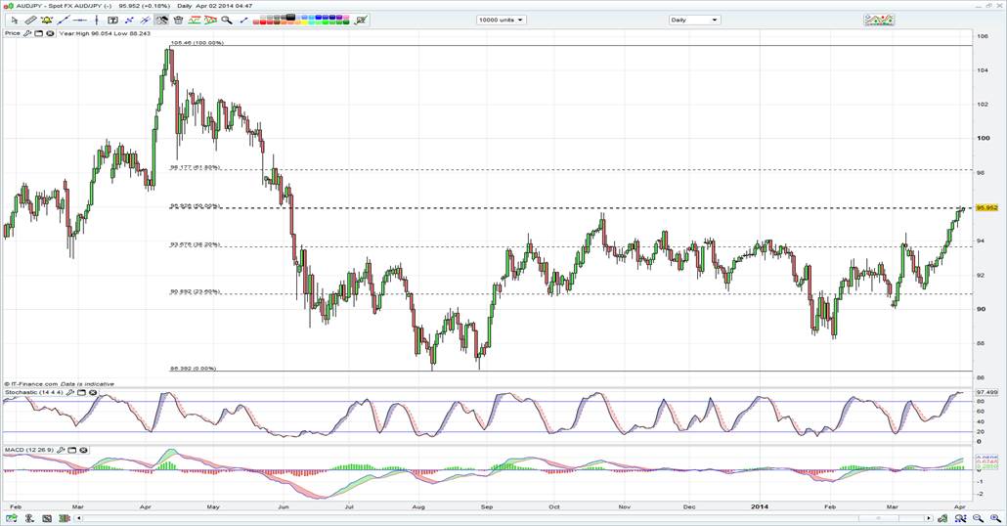Viewport: 1007px width, 526px height.
Task: Click the 50.00% Fibonacci retracement line label
Action: [196, 205]
